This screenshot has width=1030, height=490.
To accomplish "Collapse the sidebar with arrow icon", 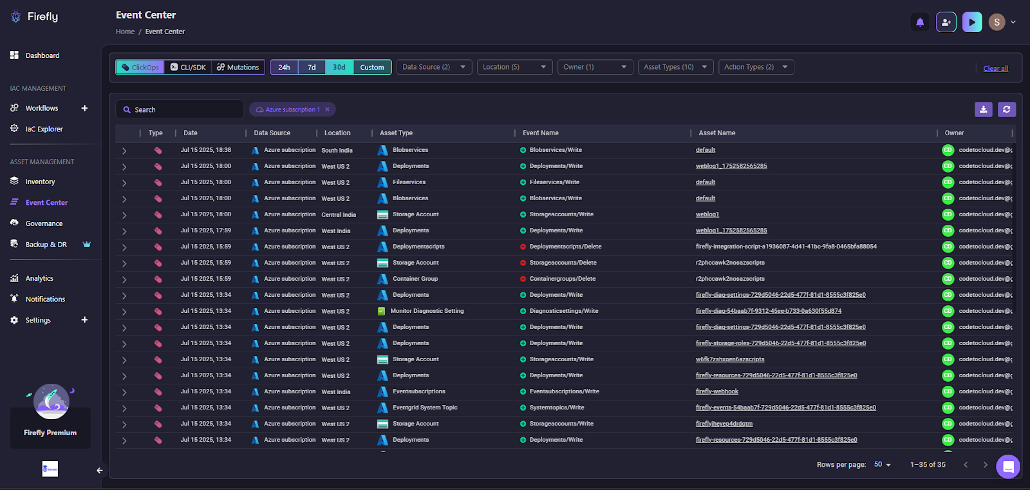I will pos(100,471).
